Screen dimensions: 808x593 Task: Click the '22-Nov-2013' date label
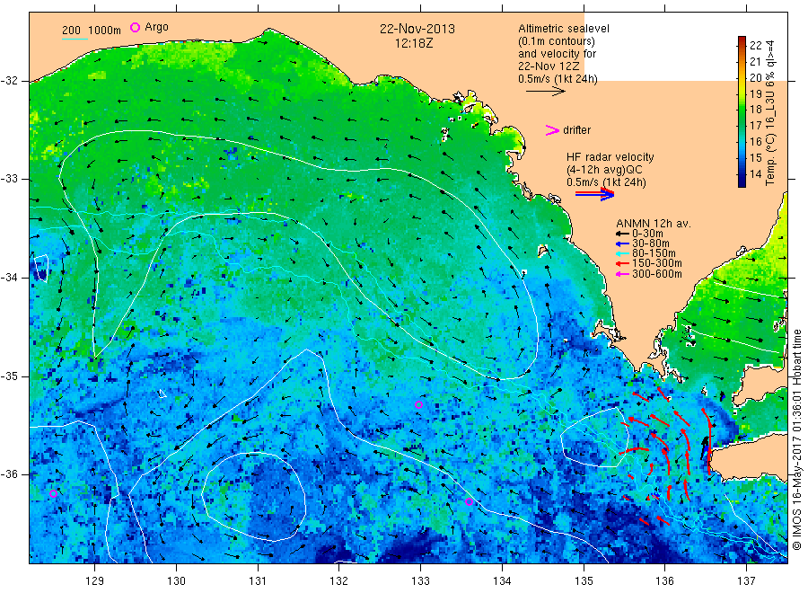[x=417, y=29]
